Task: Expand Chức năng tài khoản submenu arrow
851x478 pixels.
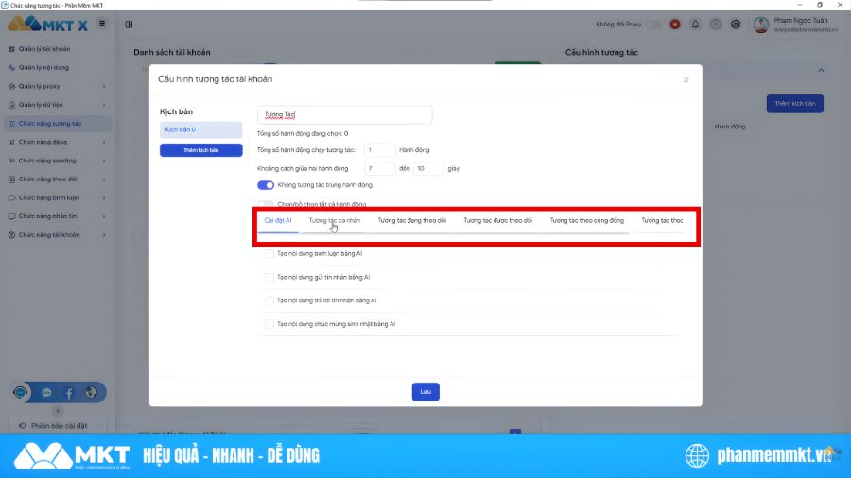Action: tap(104, 235)
